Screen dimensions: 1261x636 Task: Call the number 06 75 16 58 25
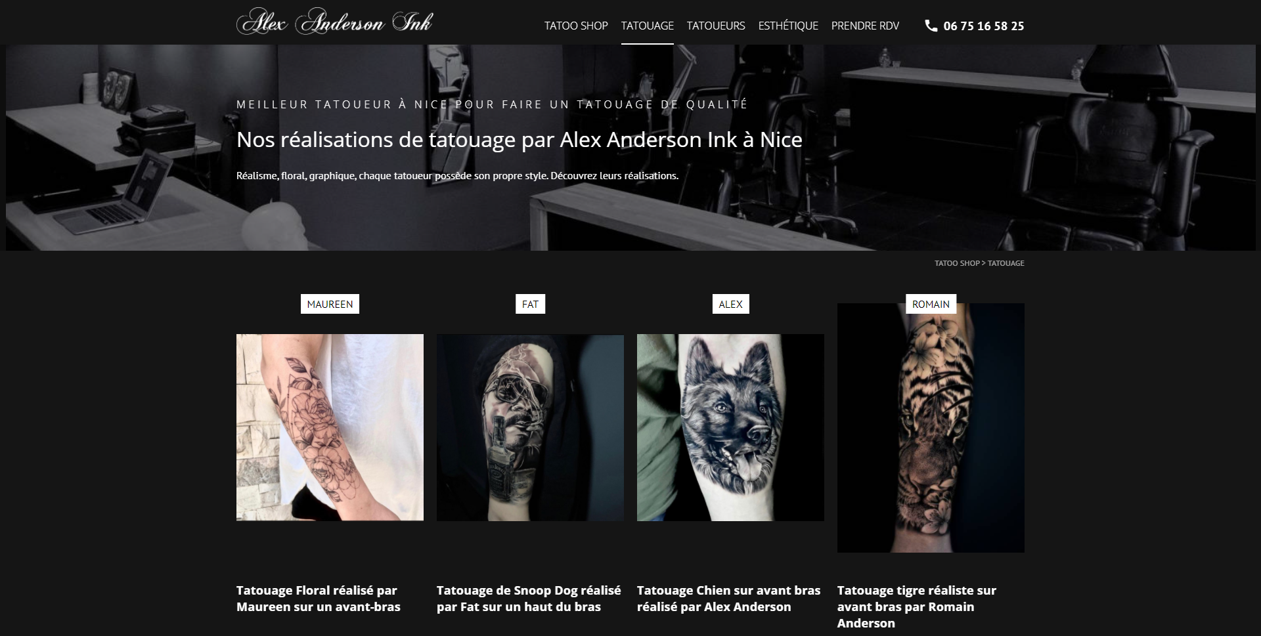pos(984,26)
